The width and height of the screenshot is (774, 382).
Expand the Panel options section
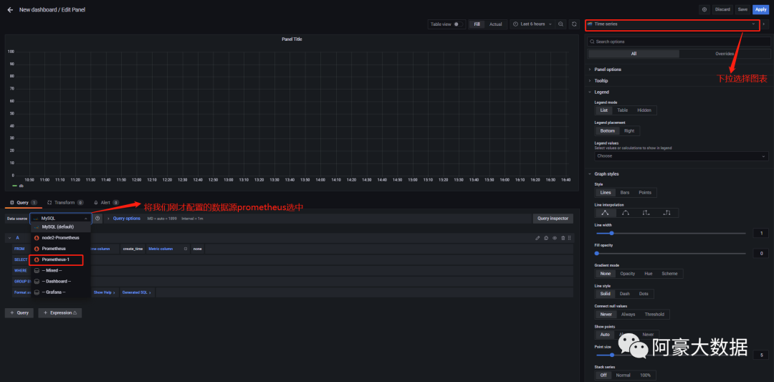click(x=608, y=70)
